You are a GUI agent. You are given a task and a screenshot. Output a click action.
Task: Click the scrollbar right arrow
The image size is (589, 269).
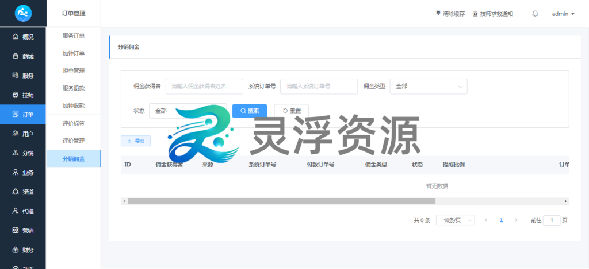[566, 201]
